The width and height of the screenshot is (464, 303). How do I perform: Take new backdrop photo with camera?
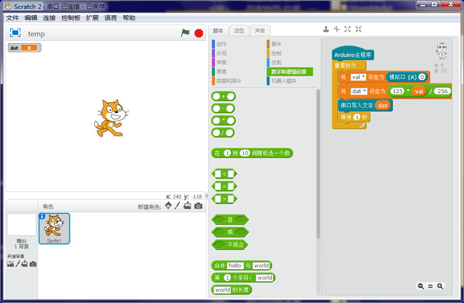pyautogui.click(x=33, y=264)
